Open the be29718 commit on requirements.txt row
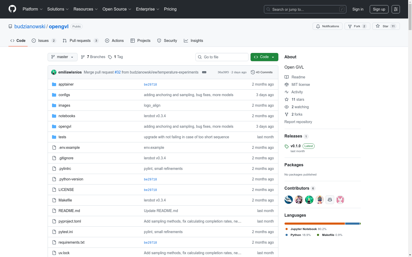The image size is (412, 257). point(150,243)
